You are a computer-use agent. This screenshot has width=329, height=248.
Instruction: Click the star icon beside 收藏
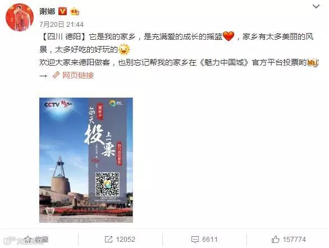point(28,240)
